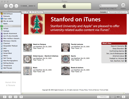Go forward in store navigation

(27, 12)
